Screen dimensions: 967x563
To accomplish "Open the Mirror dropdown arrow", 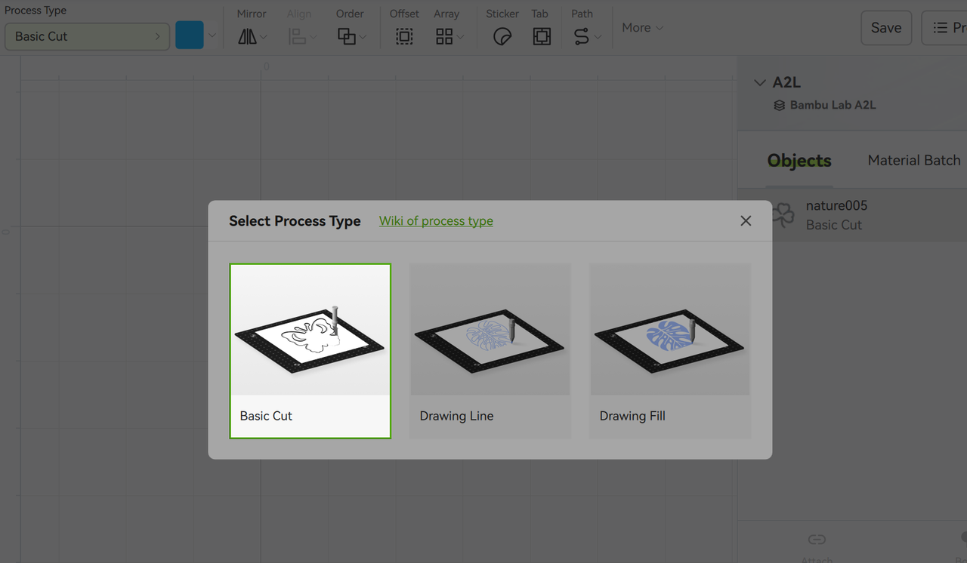I will [264, 37].
